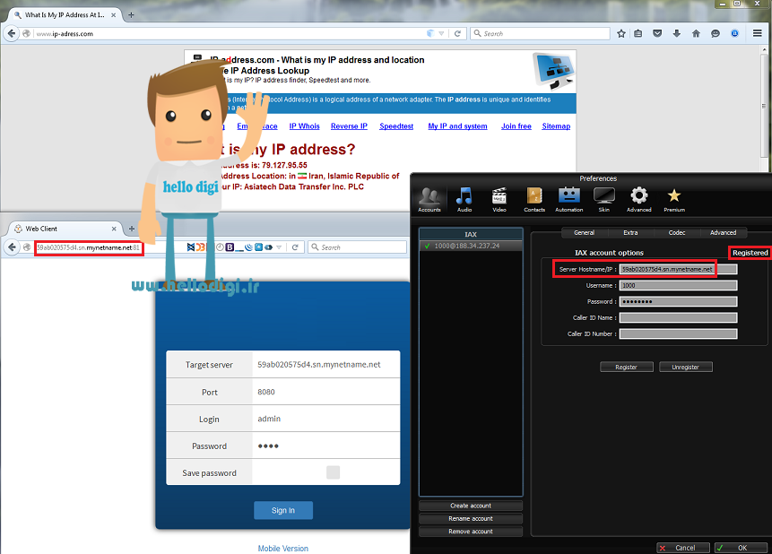Select What Is My IP Address tab
The image size is (772, 554).
tap(64, 14)
